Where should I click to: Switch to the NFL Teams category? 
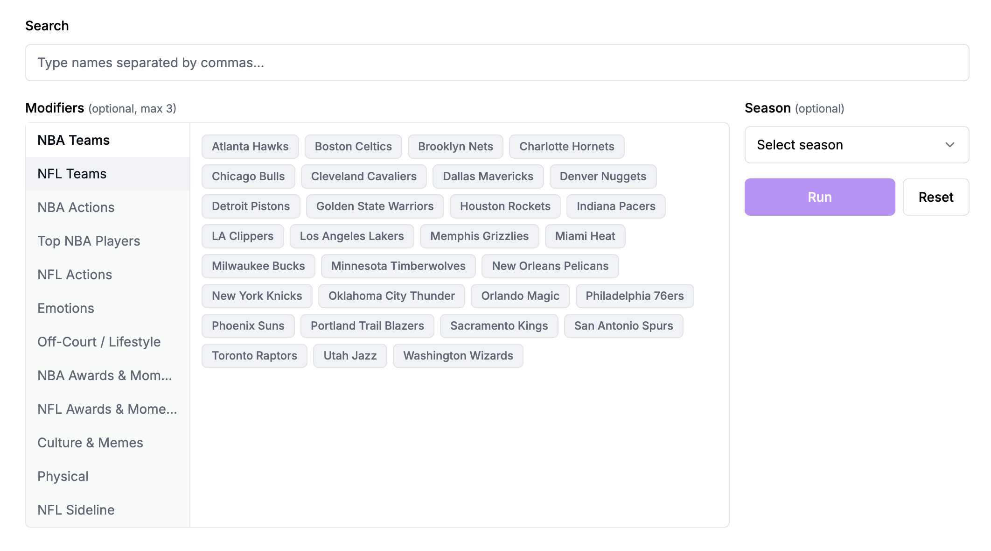108,174
